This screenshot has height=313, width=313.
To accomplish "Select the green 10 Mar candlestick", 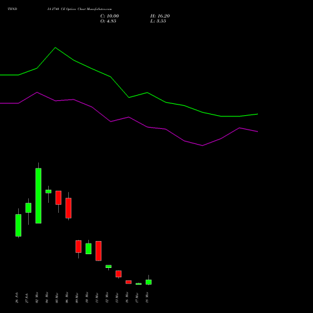I will point(88,249).
